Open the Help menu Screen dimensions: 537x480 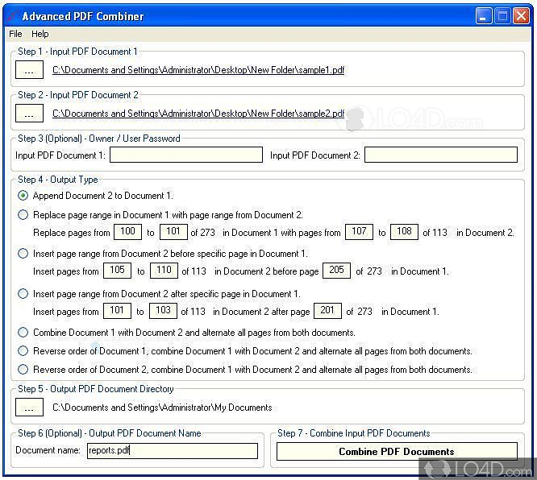(40, 34)
